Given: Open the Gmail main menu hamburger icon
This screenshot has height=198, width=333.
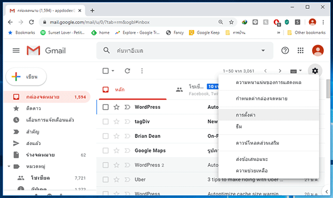Looking at the screenshot, I should (x=16, y=51).
